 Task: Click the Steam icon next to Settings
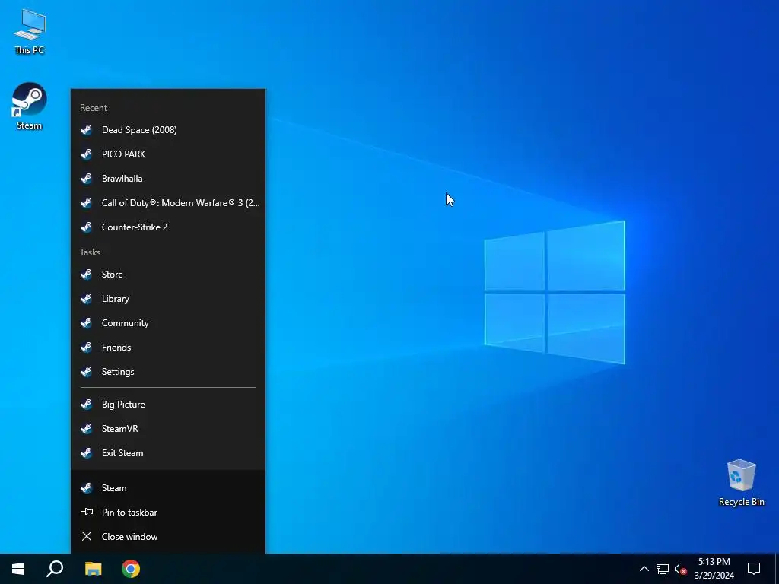pos(87,371)
